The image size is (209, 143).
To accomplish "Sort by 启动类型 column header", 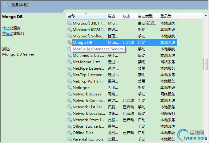I will [x=147, y=16].
